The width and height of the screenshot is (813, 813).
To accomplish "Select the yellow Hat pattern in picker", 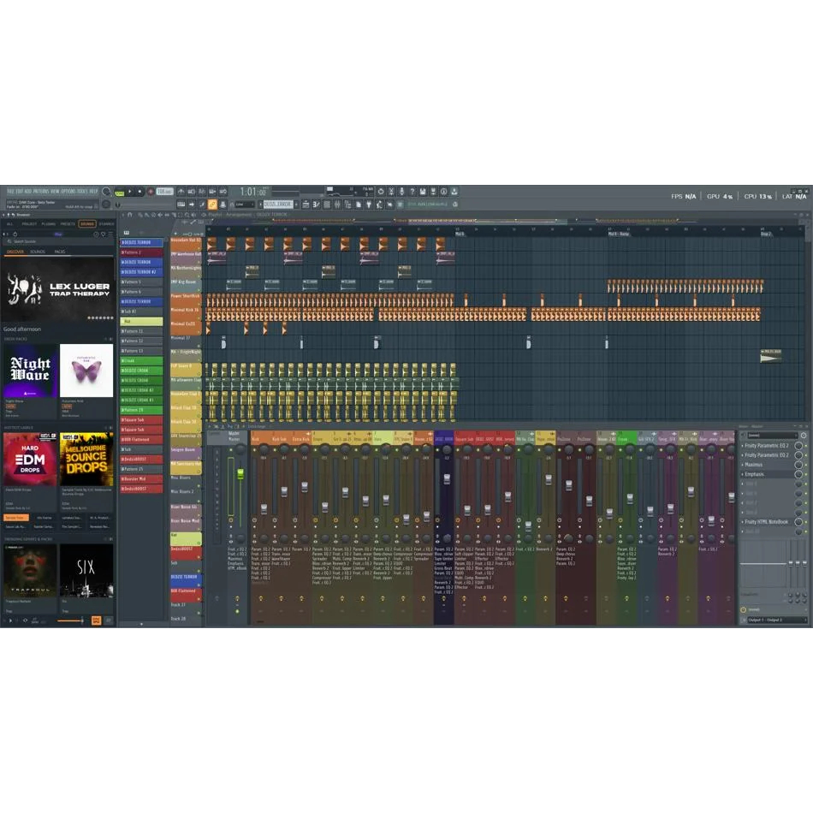I will pyautogui.click(x=141, y=322).
